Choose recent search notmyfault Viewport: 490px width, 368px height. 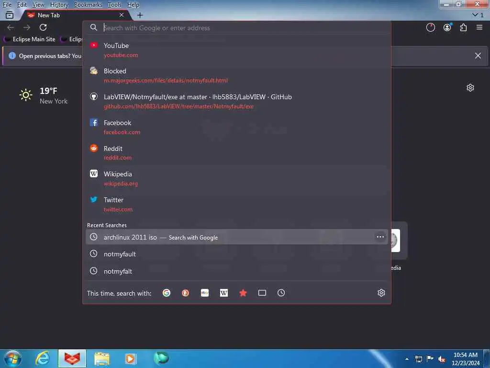[x=237, y=254]
